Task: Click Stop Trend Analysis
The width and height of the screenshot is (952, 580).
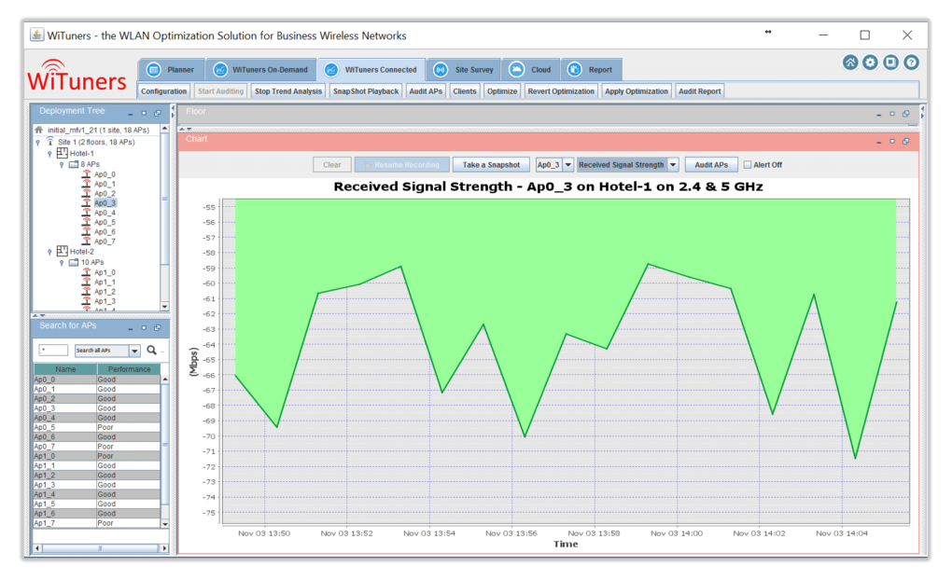Action: point(288,91)
